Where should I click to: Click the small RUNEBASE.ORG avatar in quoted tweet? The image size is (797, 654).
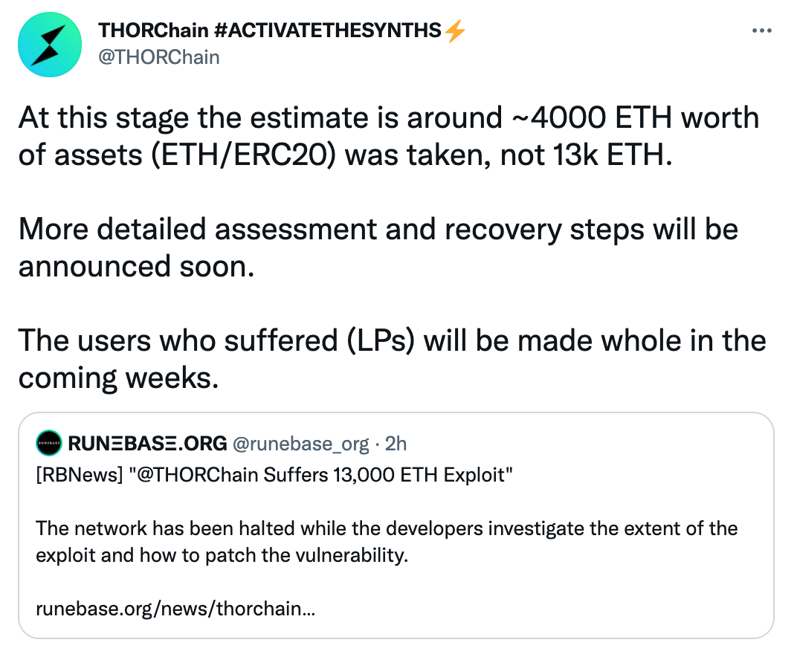pos(49,443)
